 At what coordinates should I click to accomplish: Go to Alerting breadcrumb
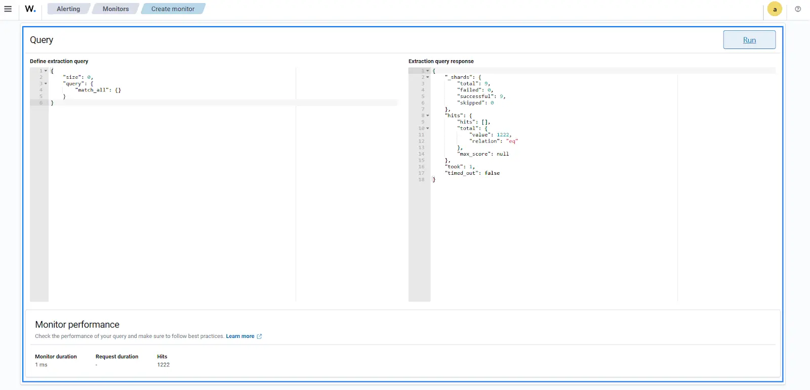pos(68,9)
